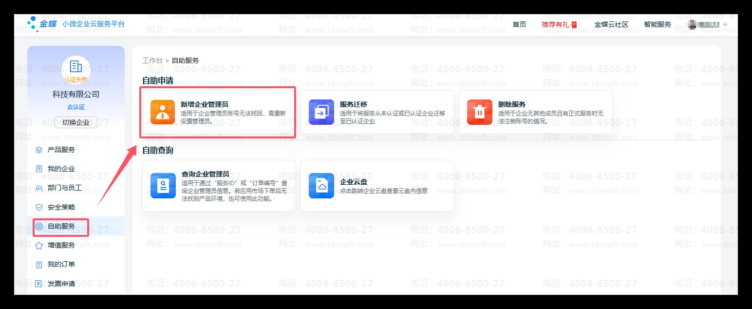752x309 pixels.
Task: Click the red 删除服务 trash icon
Action: 479,112
